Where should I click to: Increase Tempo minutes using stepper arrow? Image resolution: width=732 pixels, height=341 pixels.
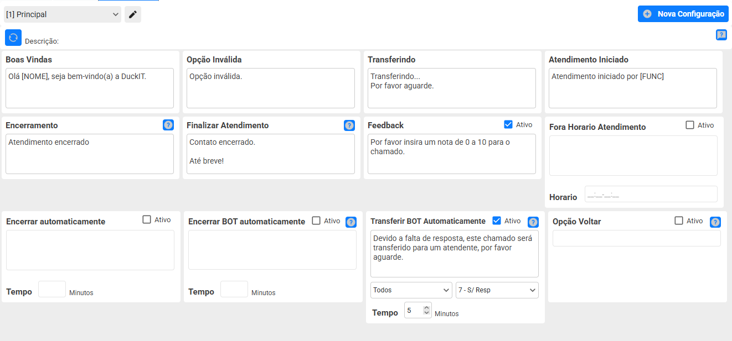click(x=426, y=308)
